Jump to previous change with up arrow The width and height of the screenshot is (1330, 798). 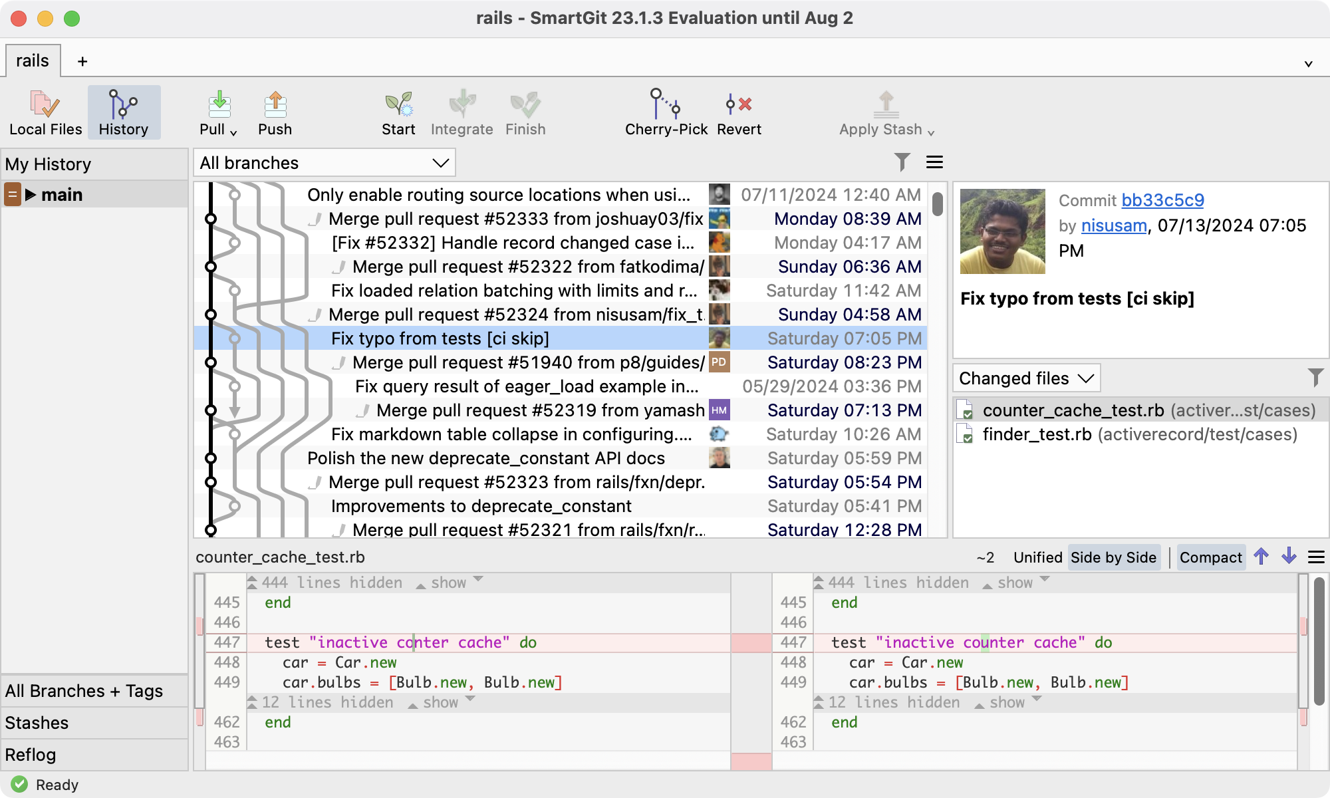pos(1261,557)
